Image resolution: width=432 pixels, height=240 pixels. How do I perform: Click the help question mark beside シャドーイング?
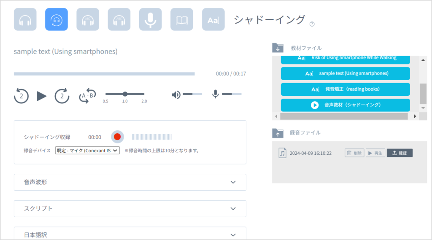(312, 24)
